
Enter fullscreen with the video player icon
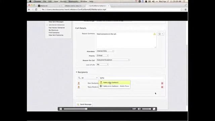(154, 109)
